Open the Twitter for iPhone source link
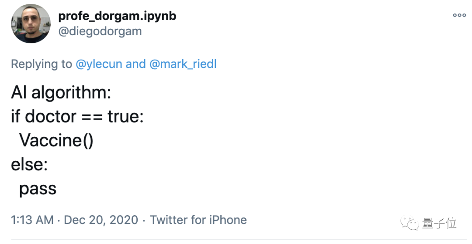The height and width of the screenshot is (244, 472). [198, 220]
